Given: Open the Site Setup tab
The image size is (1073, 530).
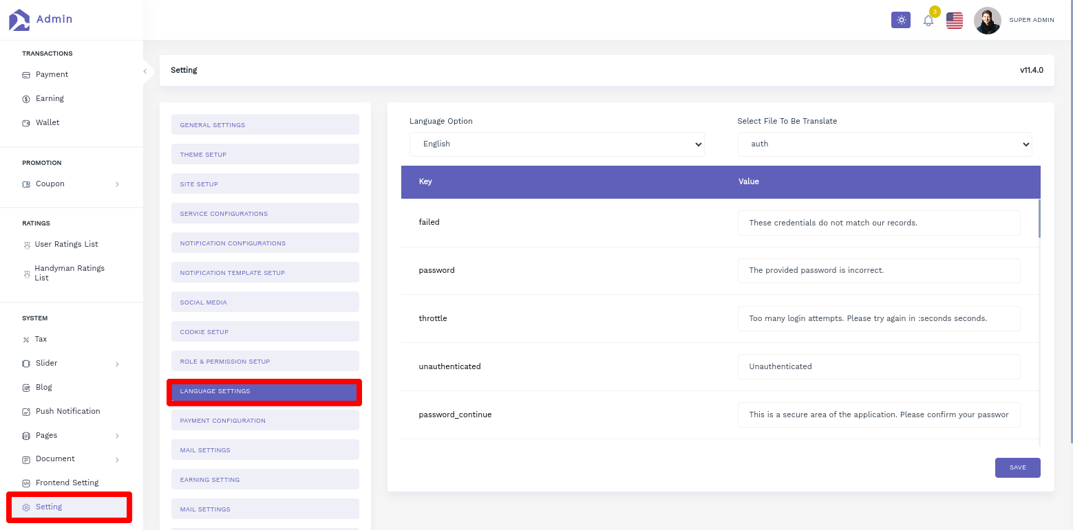Looking at the screenshot, I should tap(265, 184).
